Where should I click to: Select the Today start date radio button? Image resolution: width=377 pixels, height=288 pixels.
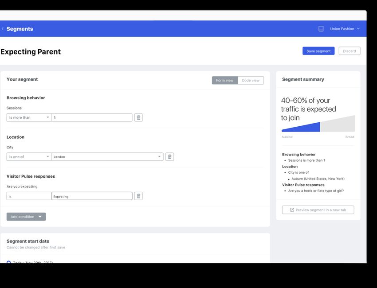click(9, 262)
